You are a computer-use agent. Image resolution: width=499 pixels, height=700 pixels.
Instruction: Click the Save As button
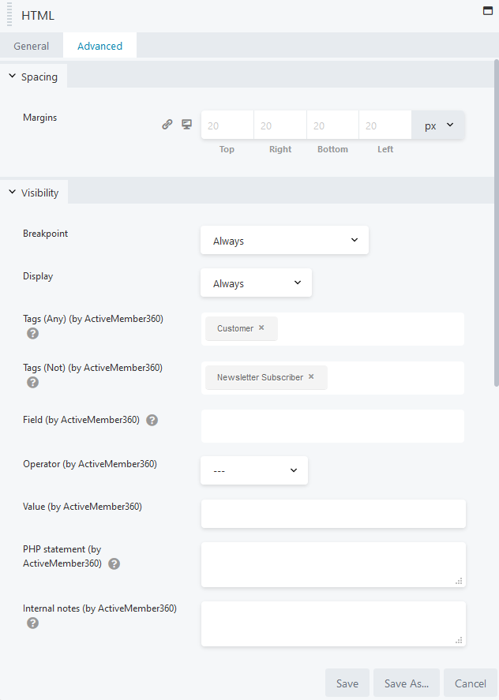(406, 682)
